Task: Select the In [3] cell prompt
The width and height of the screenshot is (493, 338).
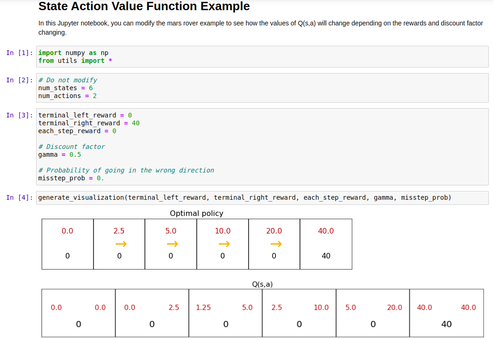Action: pyautogui.click(x=19, y=115)
